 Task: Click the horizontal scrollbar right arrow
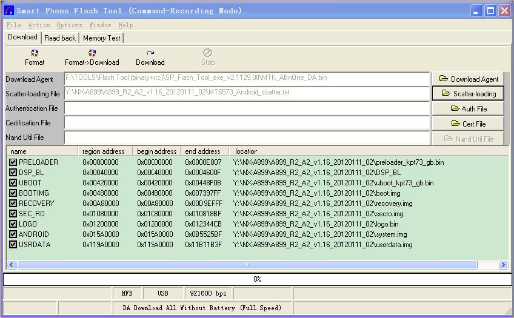(x=503, y=265)
